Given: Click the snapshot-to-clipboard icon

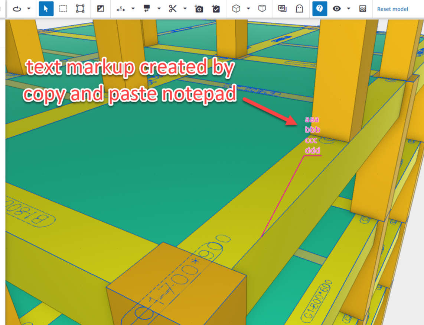Looking at the screenshot, I should coord(216,9).
